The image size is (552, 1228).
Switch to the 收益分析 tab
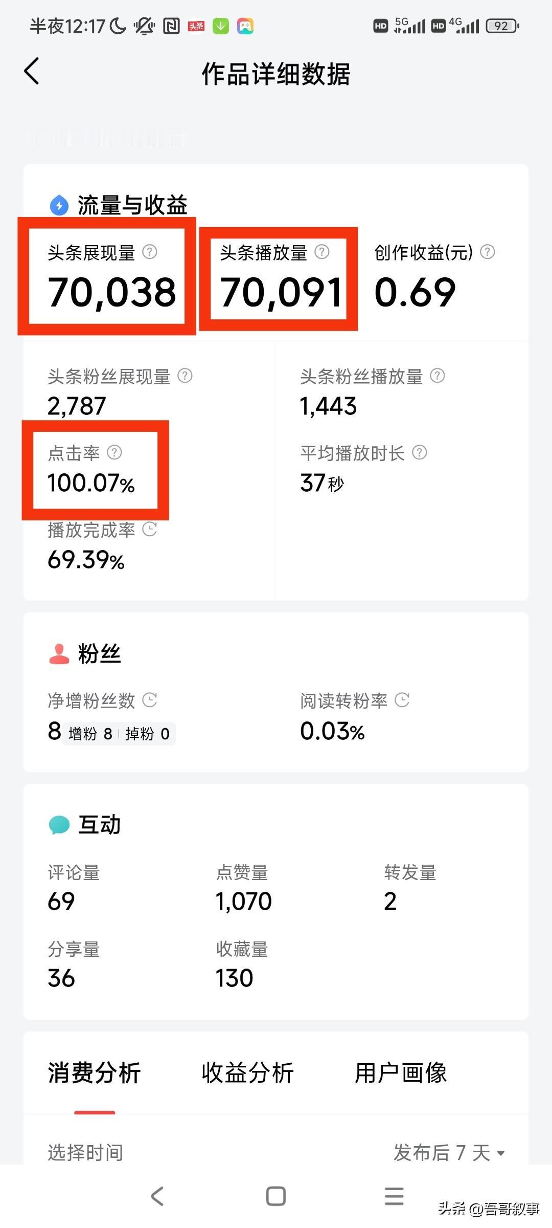click(247, 1073)
